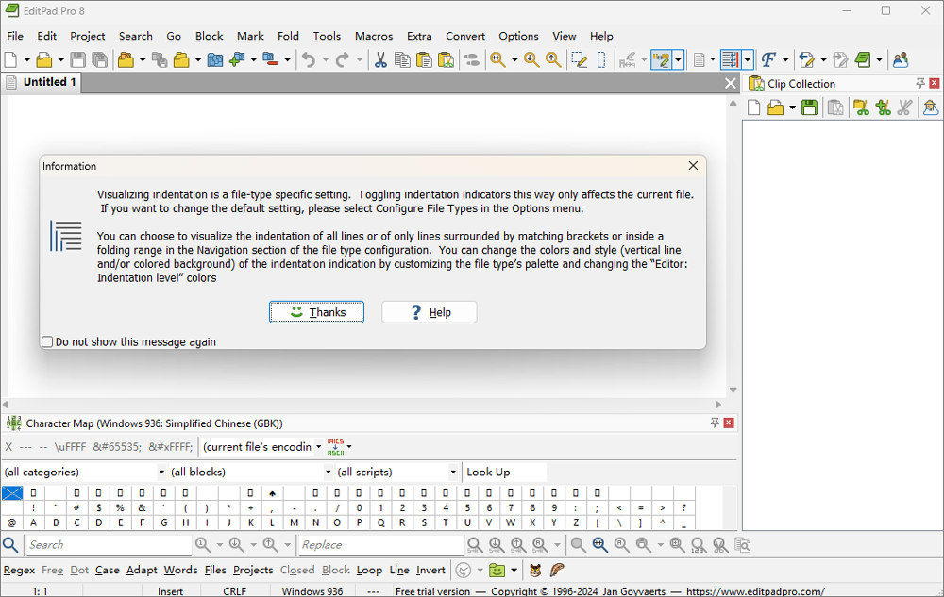This screenshot has width=944, height=597.
Task: Click into the Search input field
Action: pos(109,545)
